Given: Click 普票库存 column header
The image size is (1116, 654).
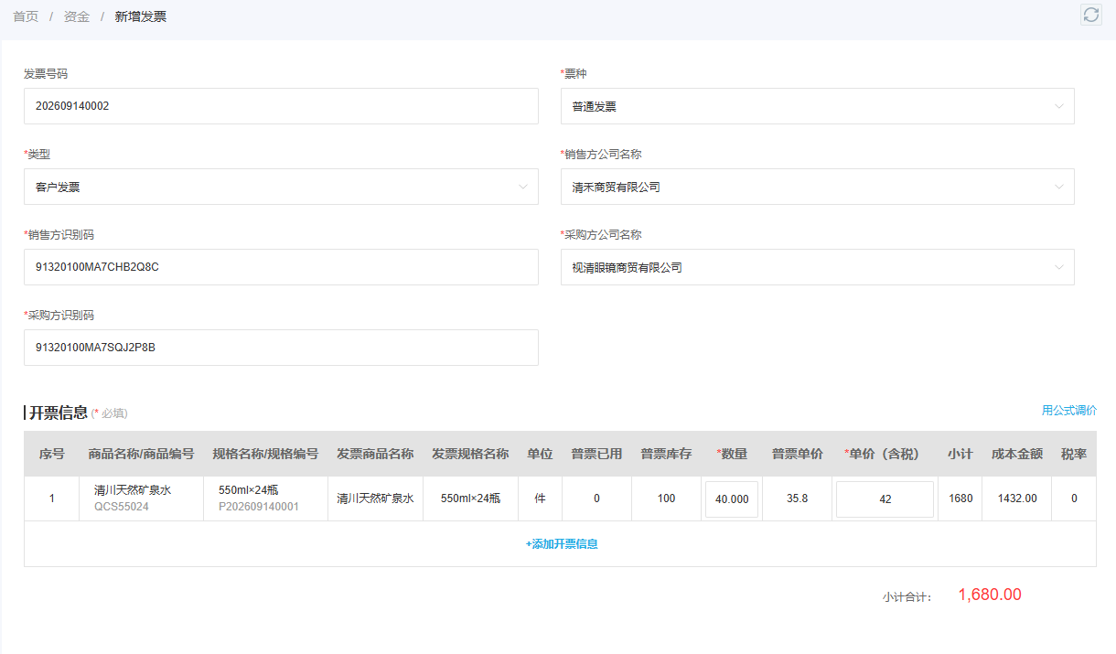Looking at the screenshot, I should tap(666, 454).
